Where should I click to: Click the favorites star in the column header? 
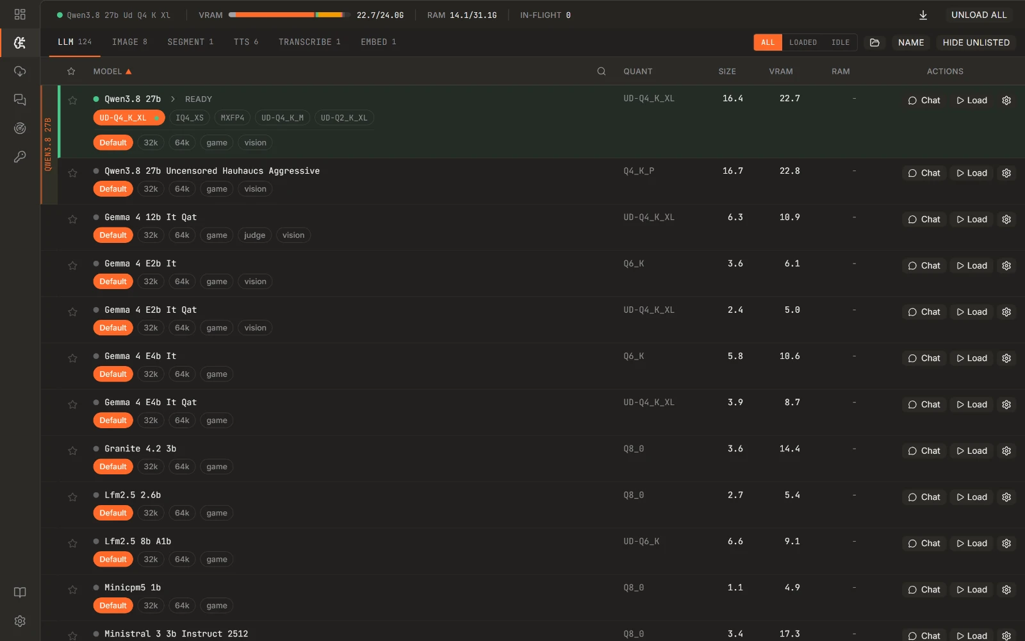pyautogui.click(x=71, y=71)
